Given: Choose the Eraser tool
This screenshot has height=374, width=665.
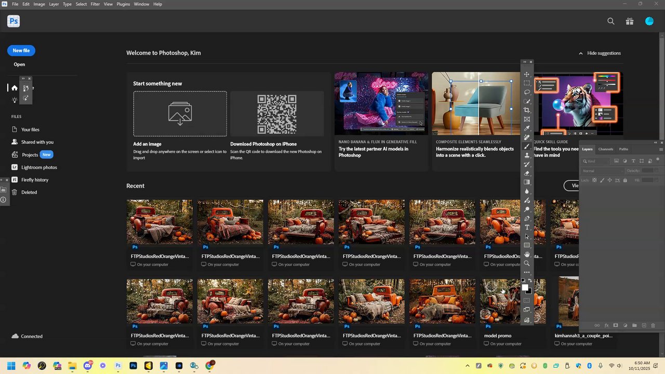Looking at the screenshot, I should coord(527,173).
